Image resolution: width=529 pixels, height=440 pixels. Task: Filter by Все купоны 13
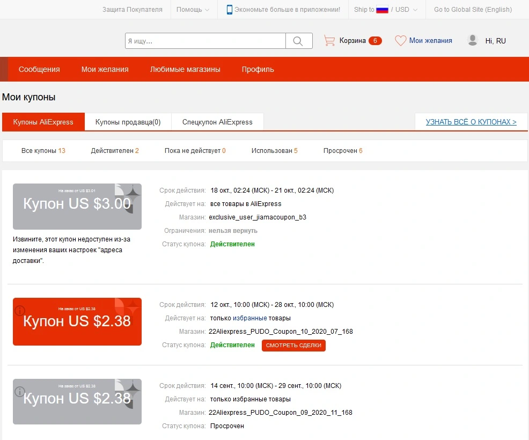pyautogui.click(x=43, y=150)
